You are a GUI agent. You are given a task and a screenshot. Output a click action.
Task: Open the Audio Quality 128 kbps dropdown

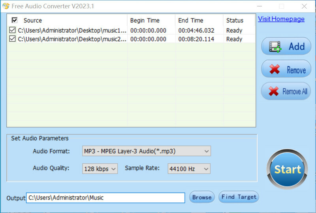[x=100, y=168]
